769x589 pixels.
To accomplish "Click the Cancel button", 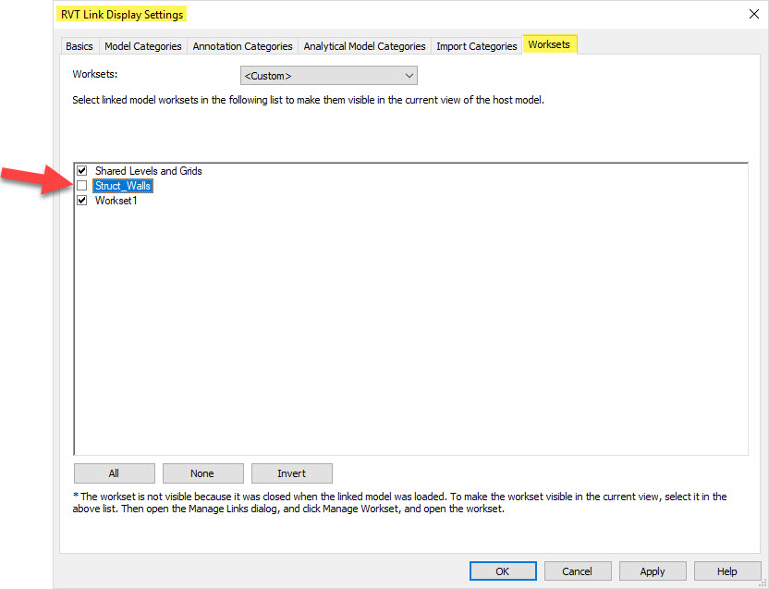I will pyautogui.click(x=578, y=571).
